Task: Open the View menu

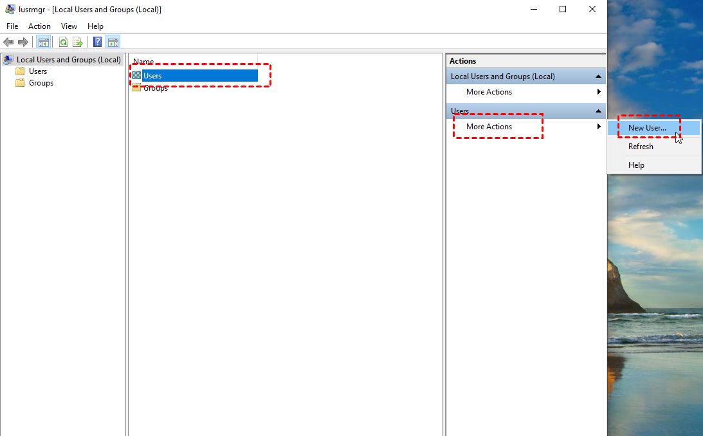Action: tap(69, 26)
